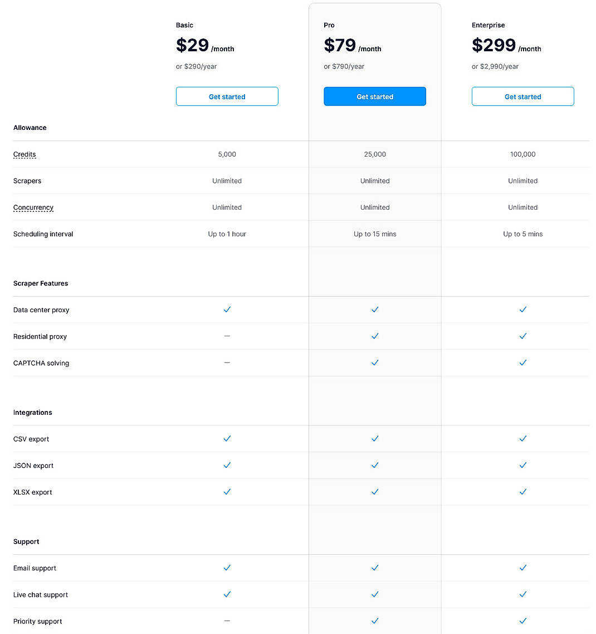Open the Concurrency term tooltip
Screen dimensions: 596x634
point(33,207)
